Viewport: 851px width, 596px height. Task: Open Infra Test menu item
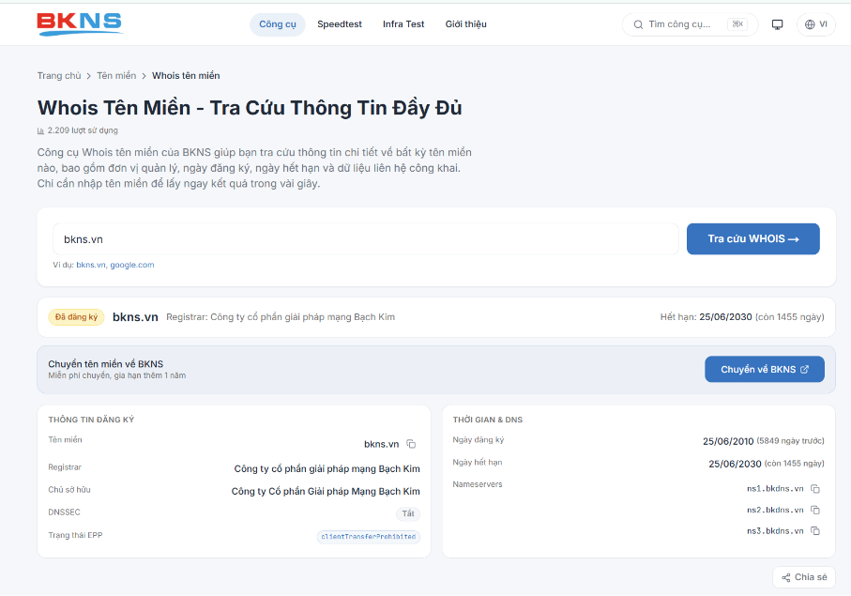pos(403,24)
